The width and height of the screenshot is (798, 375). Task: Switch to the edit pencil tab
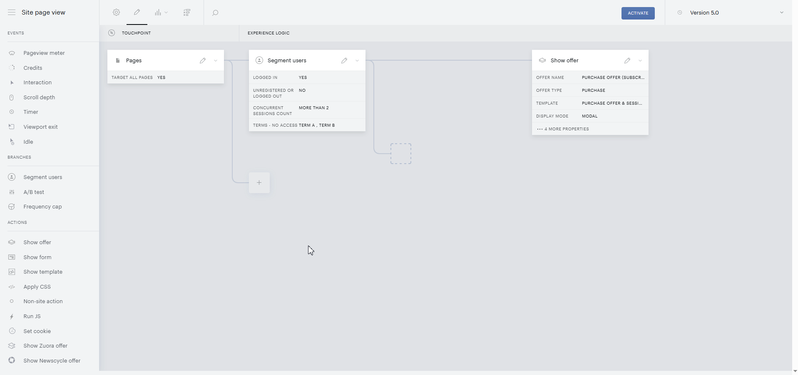pyautogui.click(x=137, y=12)
